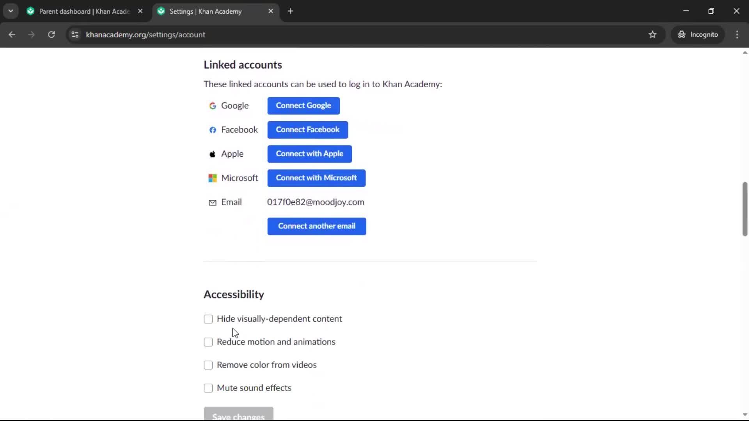Open a new browser tab
This screenshot has width=749, height=421.
[x=290, y=11]
